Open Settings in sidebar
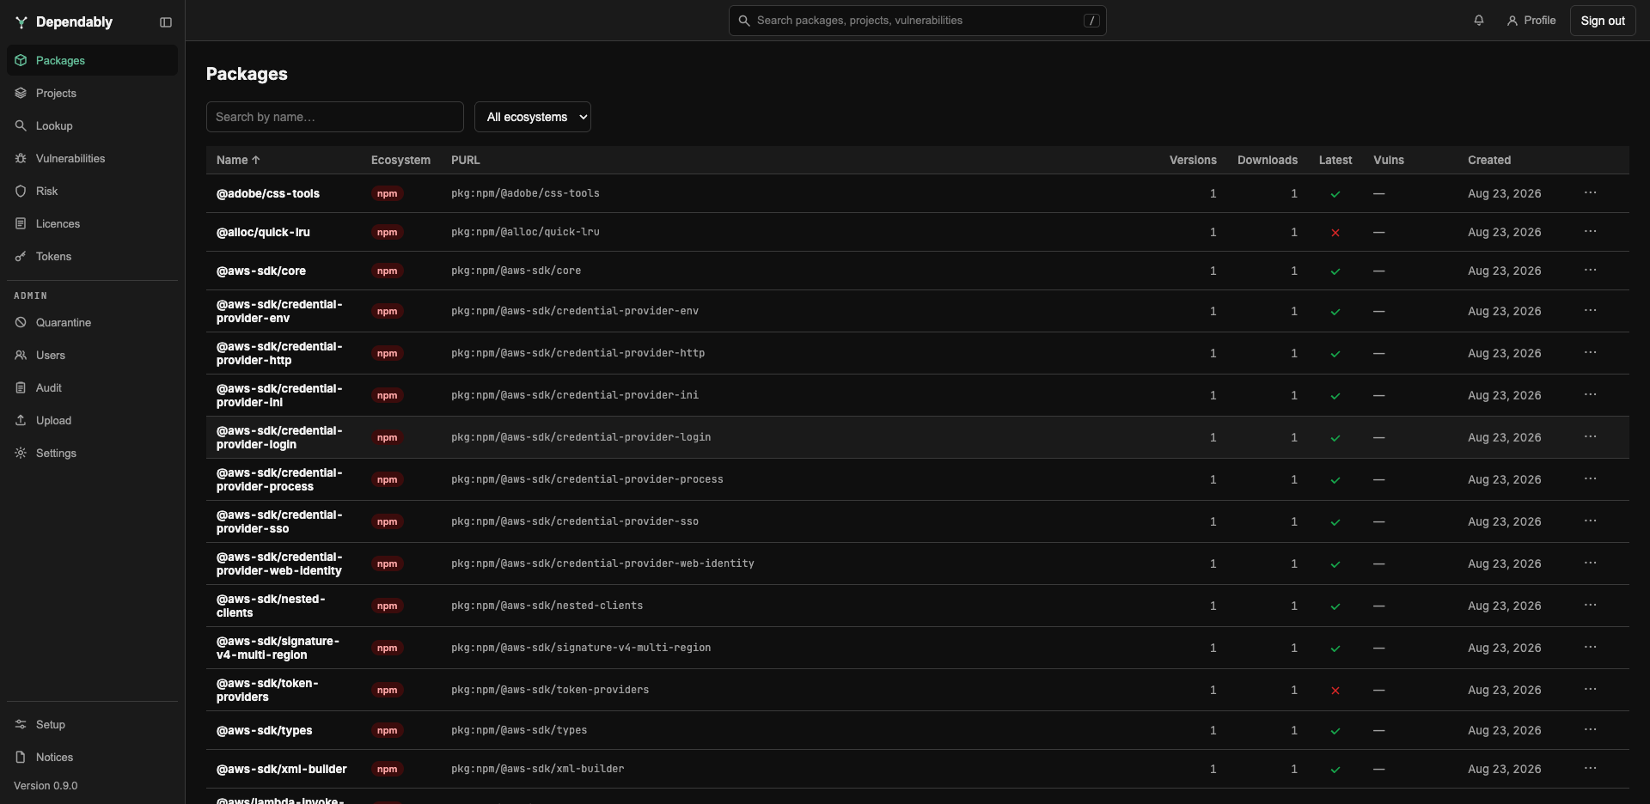 click(92, 453)
